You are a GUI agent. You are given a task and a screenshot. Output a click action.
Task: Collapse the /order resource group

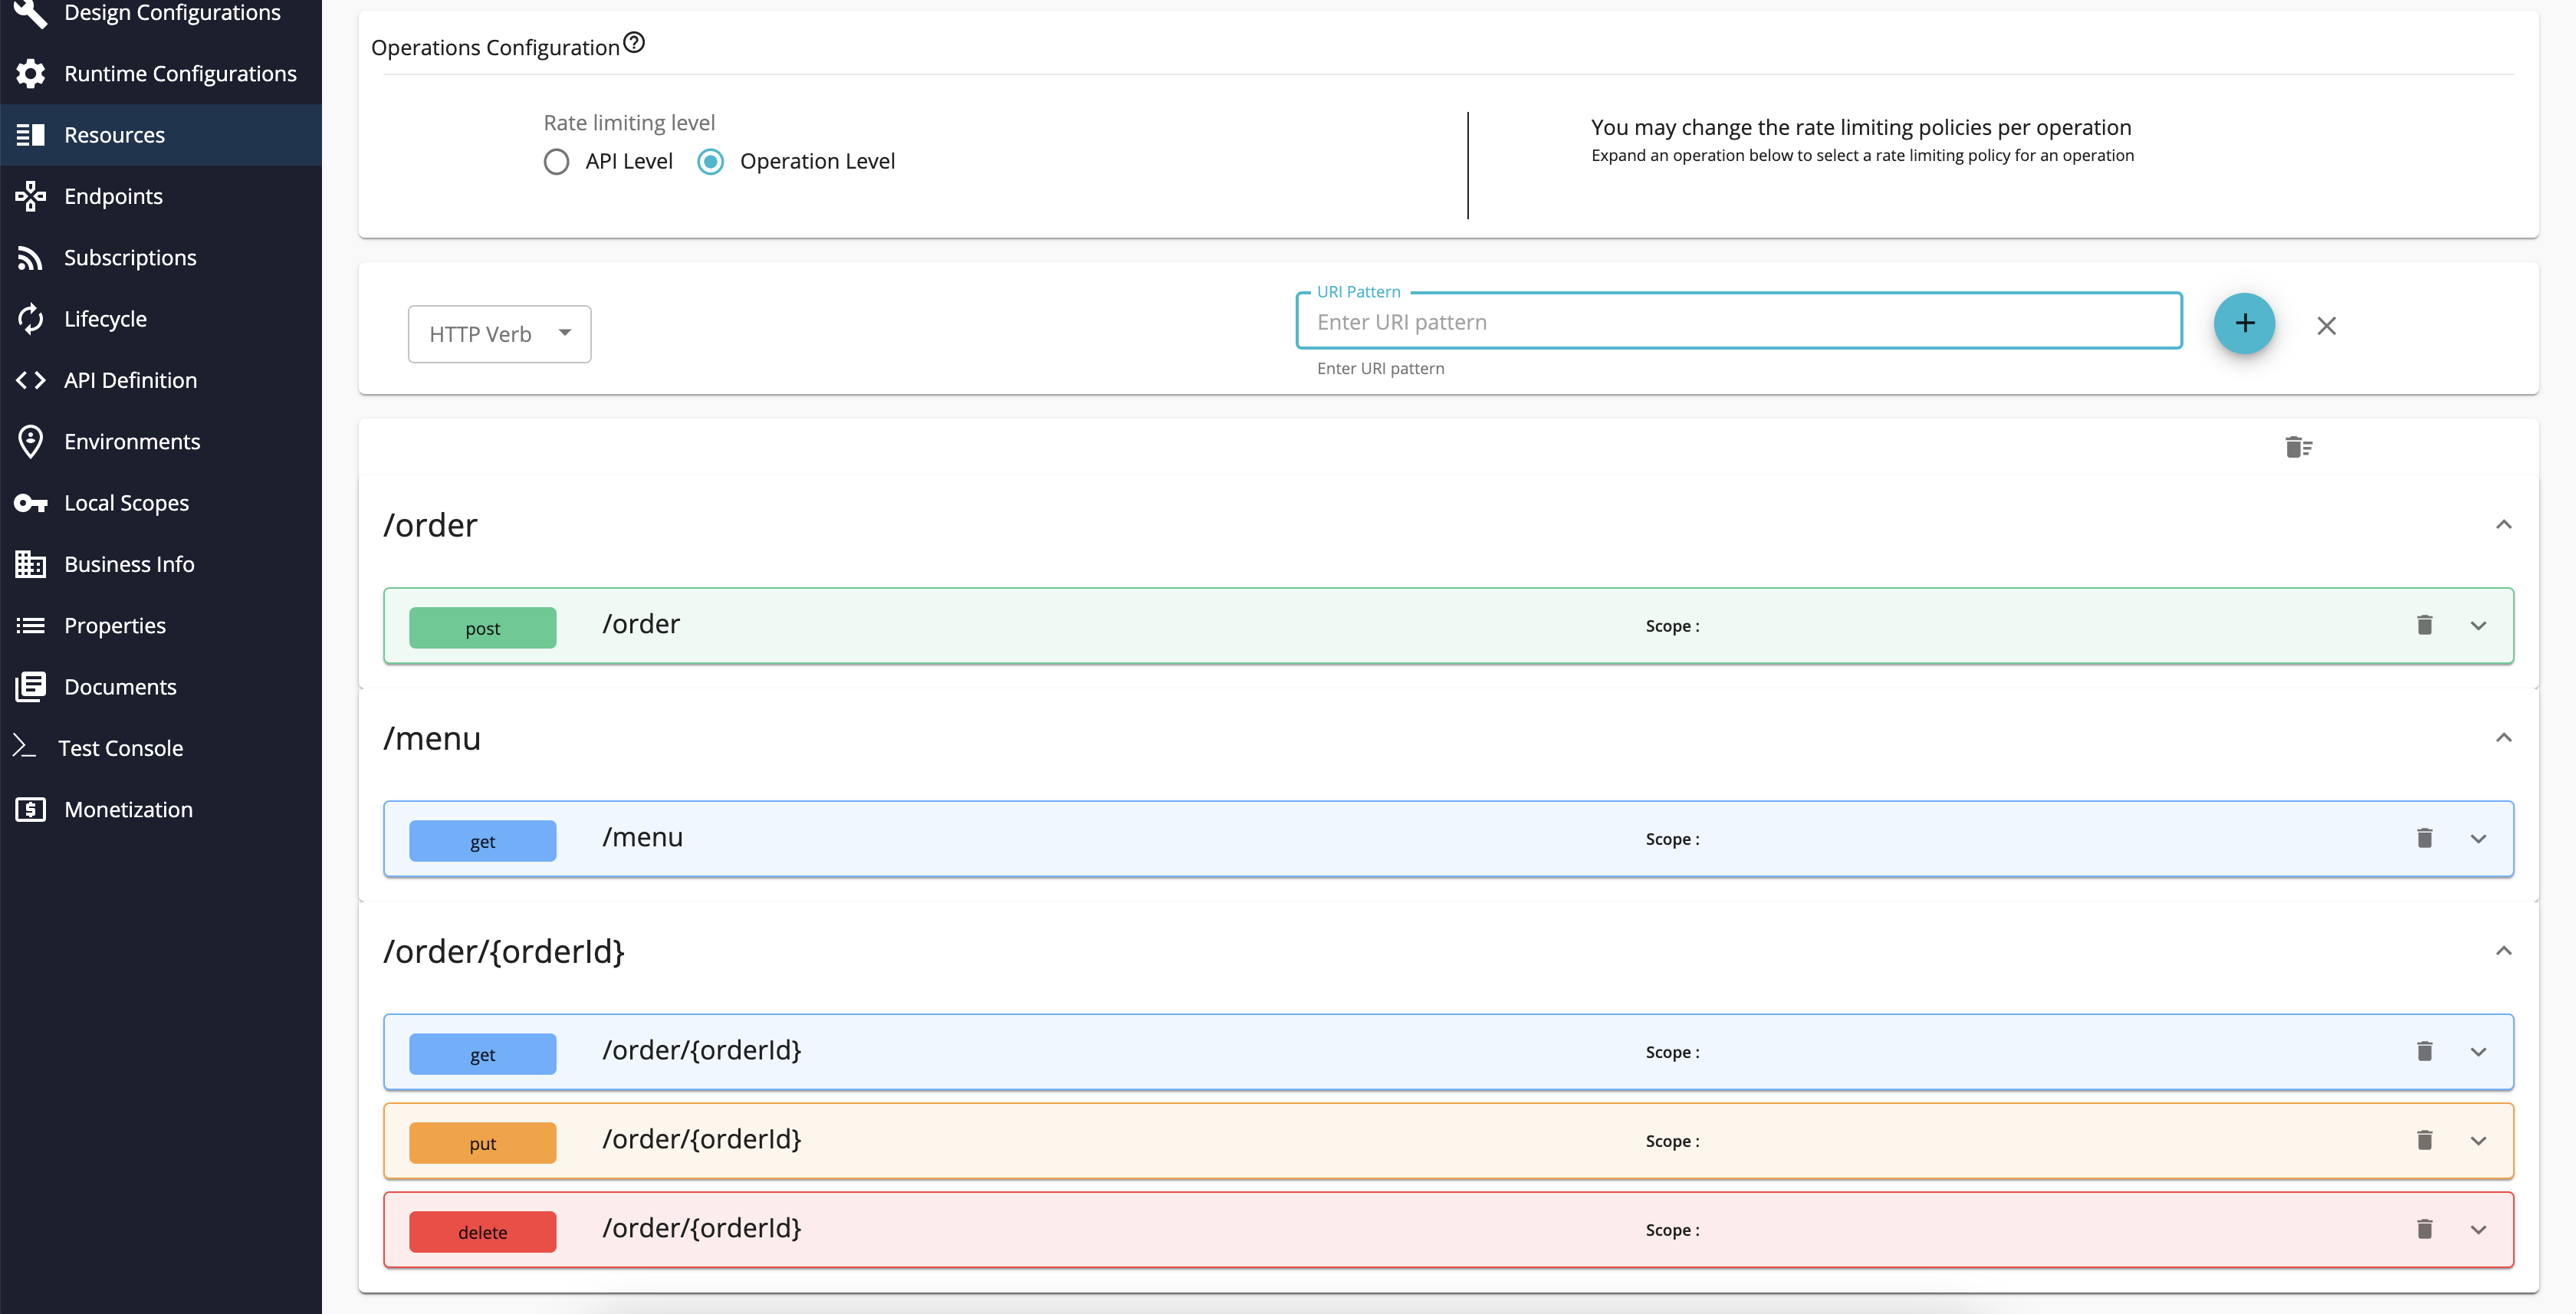(2504, 524)
